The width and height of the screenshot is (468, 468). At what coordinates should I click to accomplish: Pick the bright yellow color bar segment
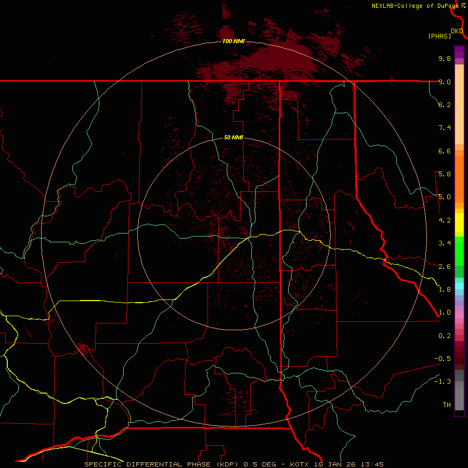tap(459, 223)
